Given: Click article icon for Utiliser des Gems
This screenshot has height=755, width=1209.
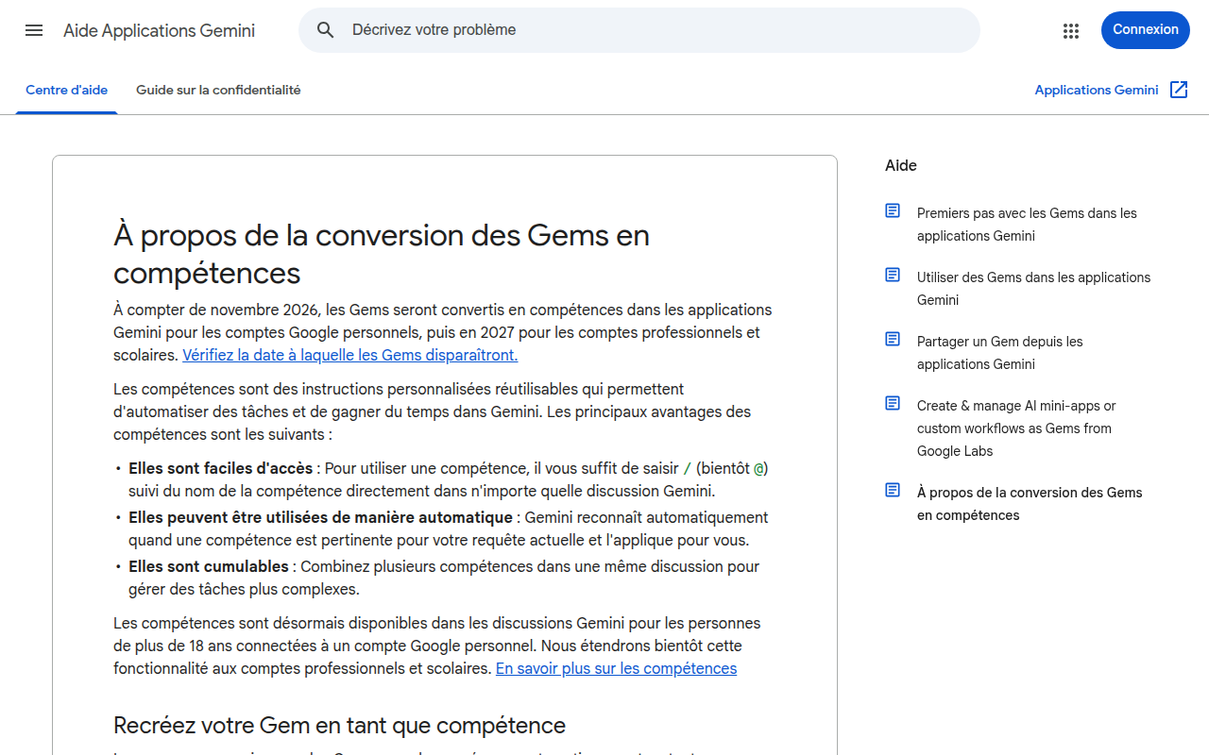Looking at the screenshot, I should (x=893, y=275).
